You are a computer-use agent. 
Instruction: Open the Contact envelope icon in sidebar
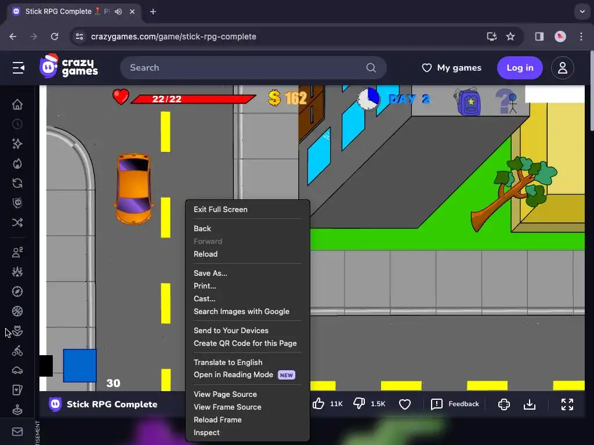click(x=17, y=432)
